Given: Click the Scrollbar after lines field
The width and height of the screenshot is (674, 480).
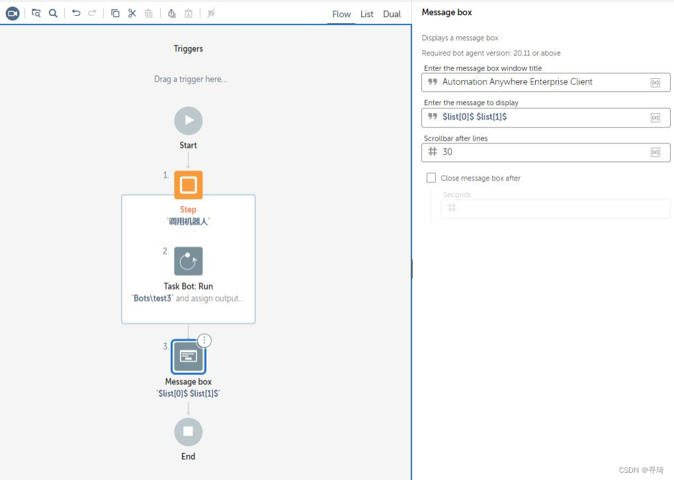Looking at the screenshot, I should click(529, 152).
